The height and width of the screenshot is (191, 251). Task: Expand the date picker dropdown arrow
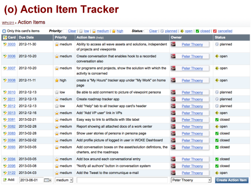pyautogui.click(x=50, y=180)
